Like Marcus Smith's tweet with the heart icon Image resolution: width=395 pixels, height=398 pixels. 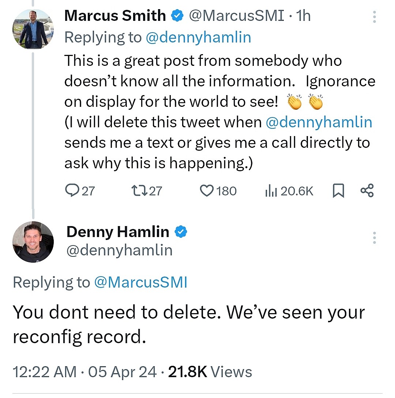(x=207, y=191)
